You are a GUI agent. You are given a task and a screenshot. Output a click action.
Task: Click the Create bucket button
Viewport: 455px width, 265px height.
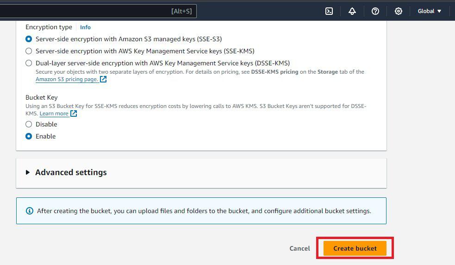point(355,248)
